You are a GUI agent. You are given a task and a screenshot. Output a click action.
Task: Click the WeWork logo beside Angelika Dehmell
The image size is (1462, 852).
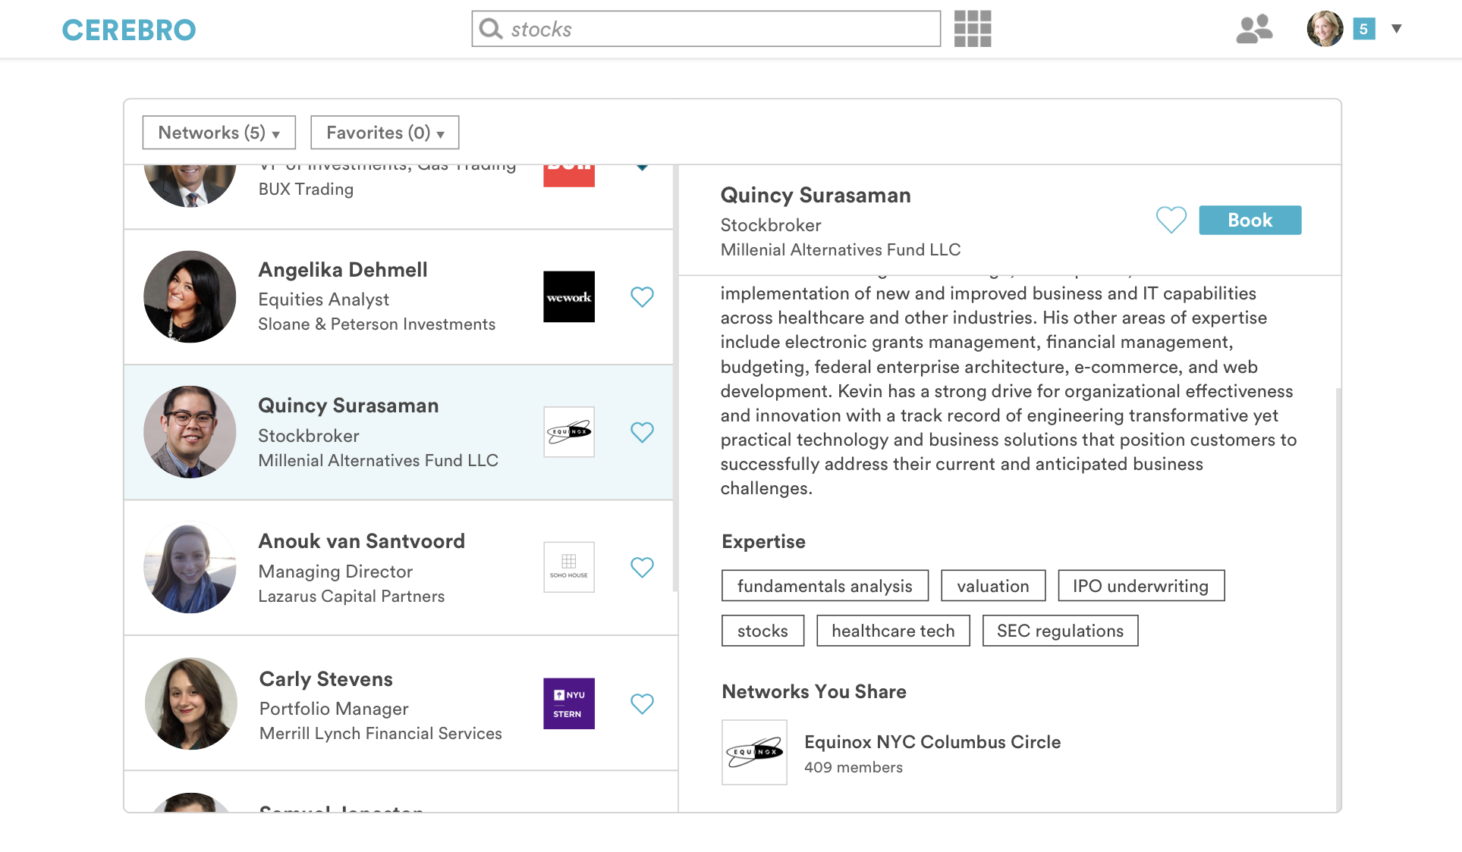pyautogui.click(x=568, y=296)
